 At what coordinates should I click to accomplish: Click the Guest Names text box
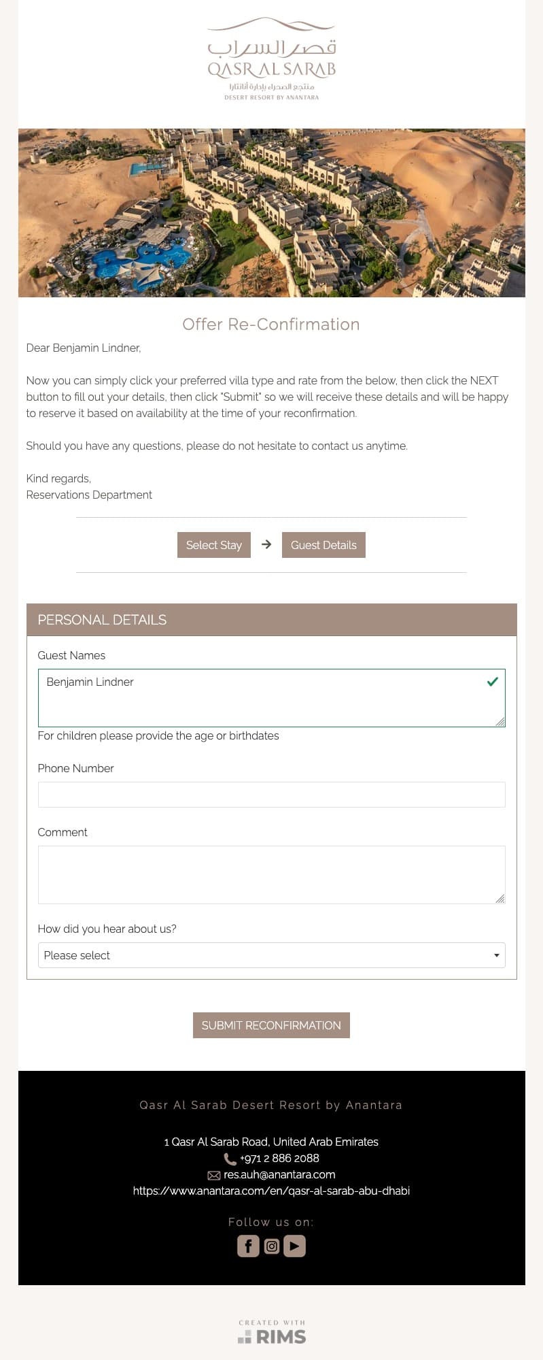tap(258, 698)
